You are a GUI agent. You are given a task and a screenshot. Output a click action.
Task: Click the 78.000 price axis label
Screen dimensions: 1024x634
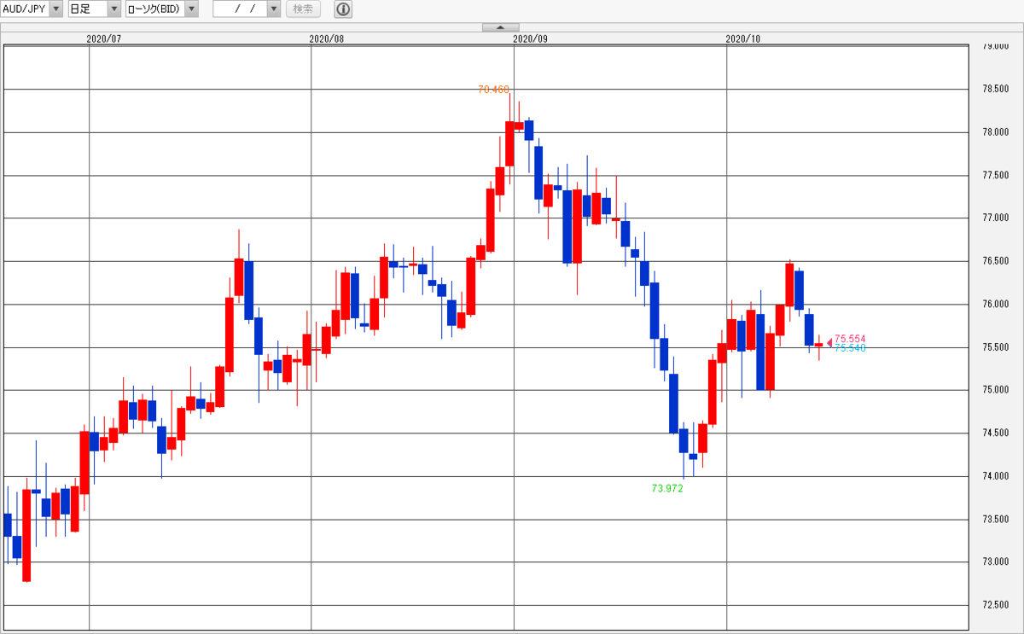click(996, 133)
